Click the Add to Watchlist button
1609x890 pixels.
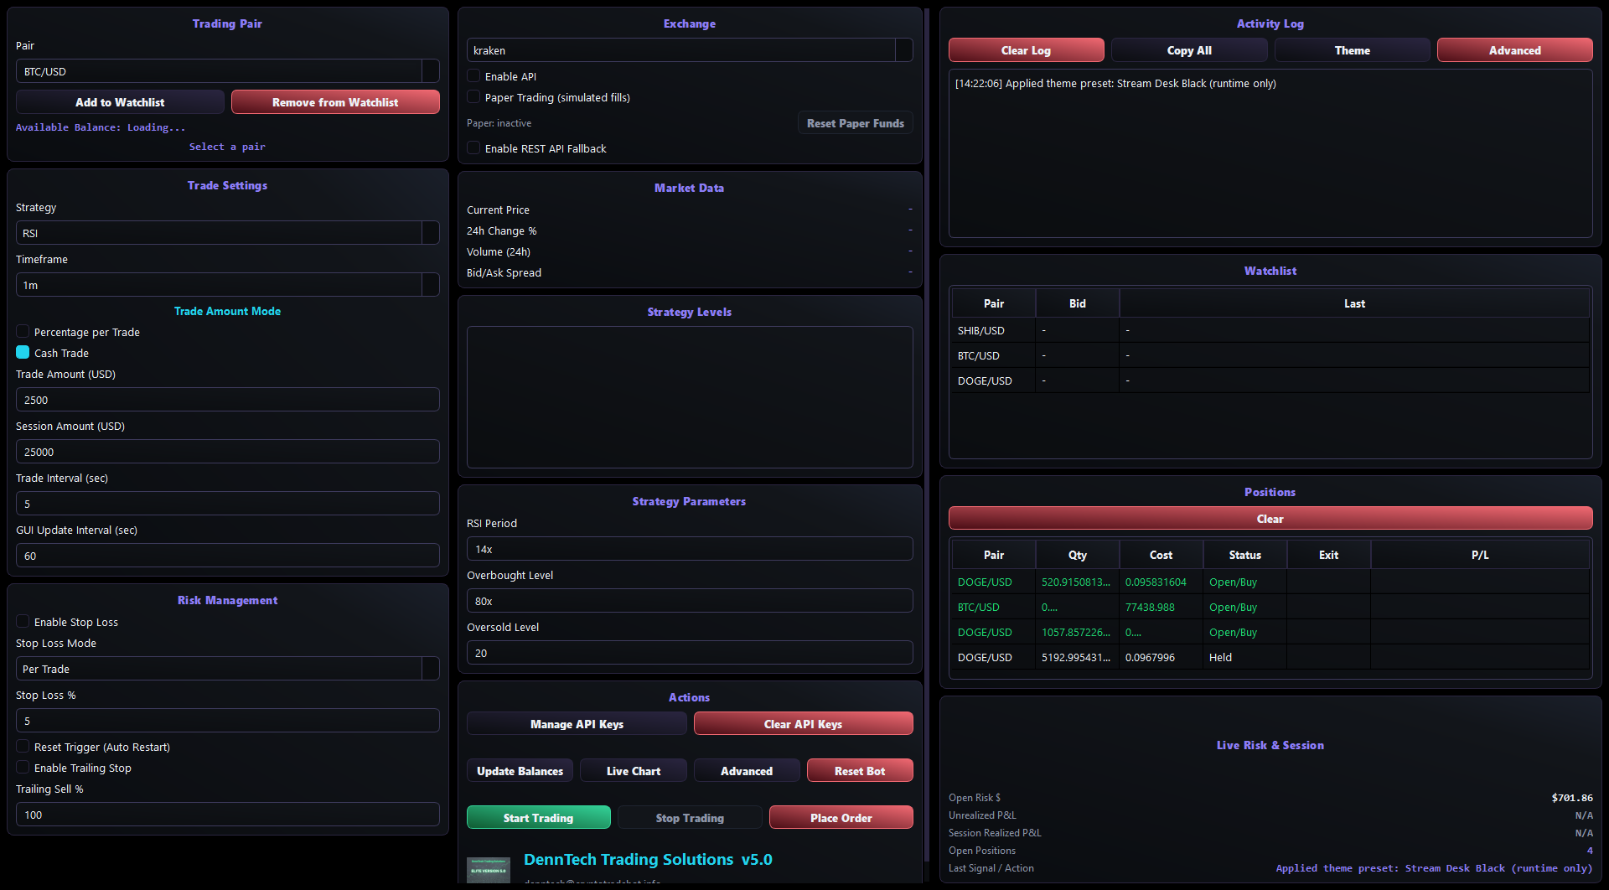[x=120, y=102]
